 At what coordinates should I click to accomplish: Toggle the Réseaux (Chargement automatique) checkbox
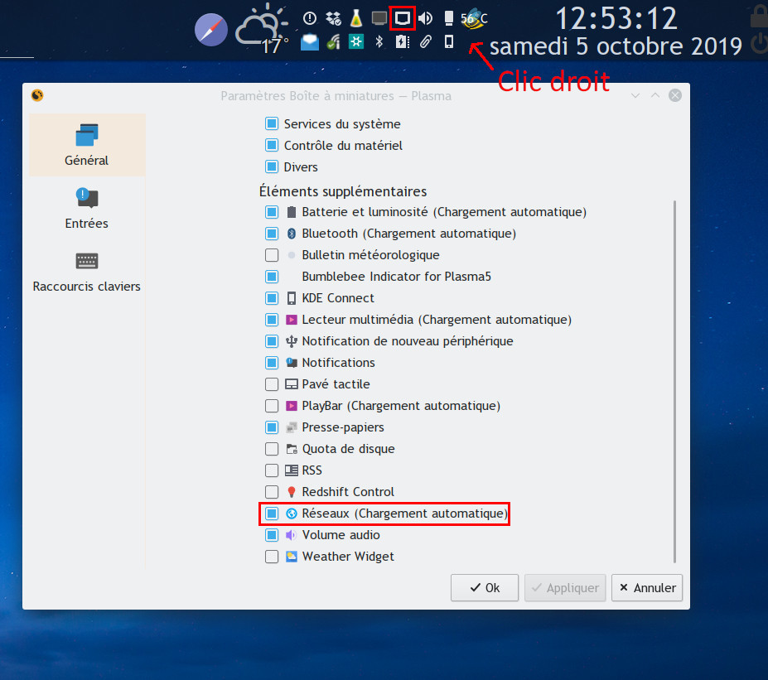(x=272, y=513)
